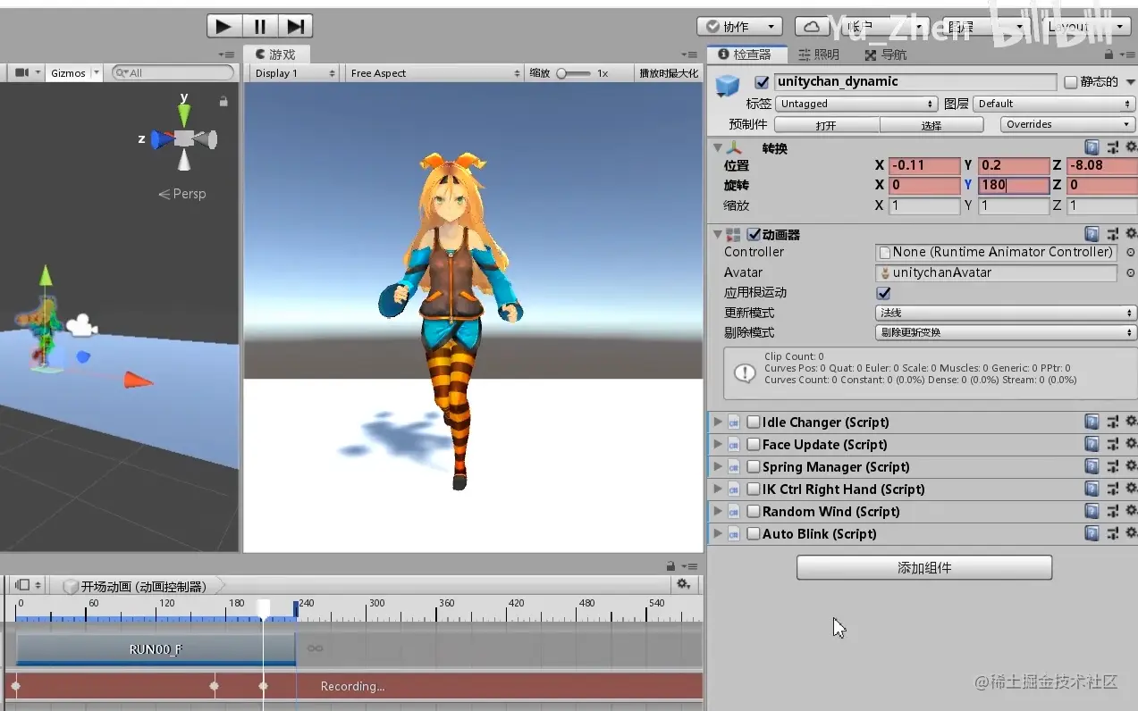Click the 选择 prefab select button
This screenshot has height=711, width=1138.
point(931,125)
